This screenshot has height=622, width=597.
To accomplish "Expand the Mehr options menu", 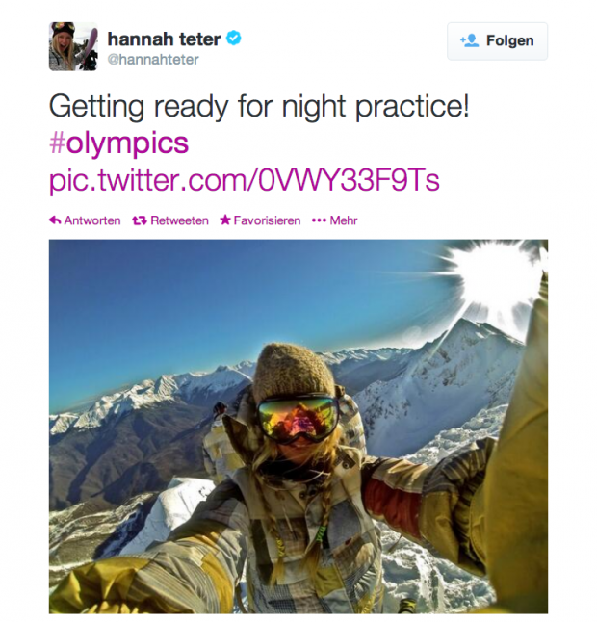I will tap(344, 220).
